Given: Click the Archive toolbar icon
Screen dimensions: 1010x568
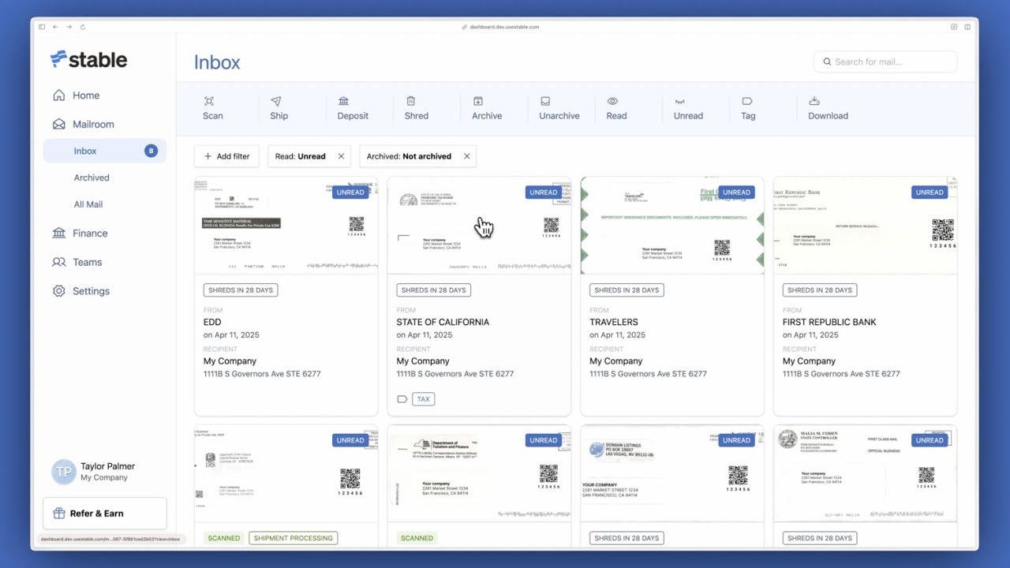Looking at the screenshot, I should coord(477,101).
